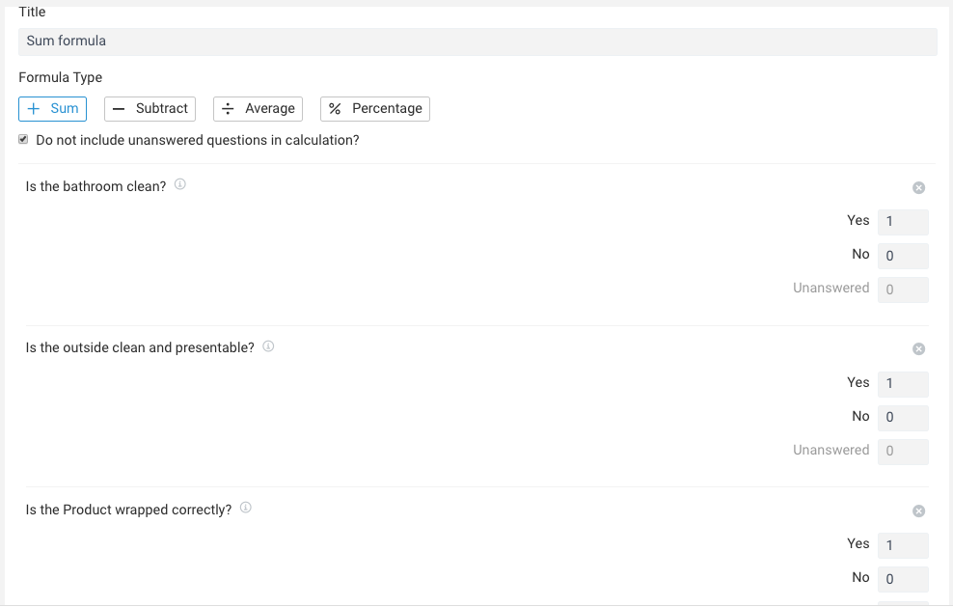The image size is (953, 607).
Task: Select the Subtract formula type
Action: click(150, 109)
